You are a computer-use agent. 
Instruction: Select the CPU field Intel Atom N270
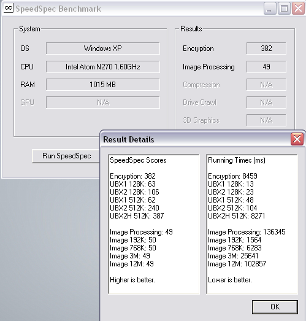click(103, 66)
